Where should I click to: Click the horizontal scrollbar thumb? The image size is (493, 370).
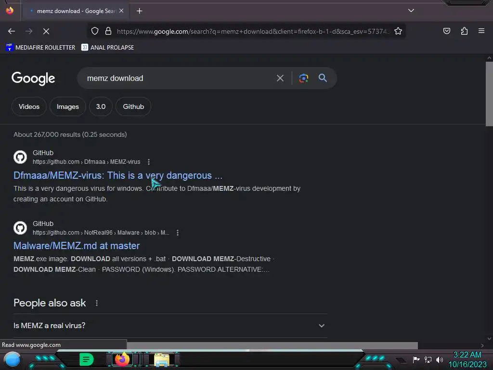pos(272,345)
